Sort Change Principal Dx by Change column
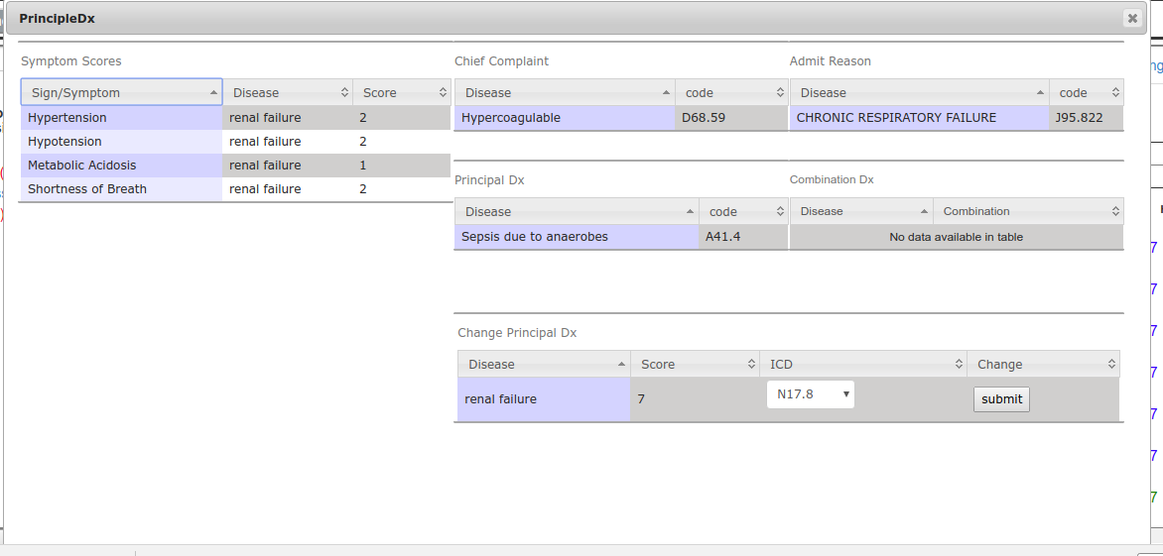This screenshot has width=1163, height=556. point(1043,365)
